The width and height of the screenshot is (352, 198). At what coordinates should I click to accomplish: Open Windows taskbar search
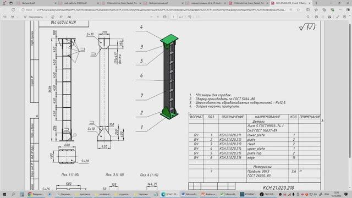pyautogui.click(x=13, y=194)
